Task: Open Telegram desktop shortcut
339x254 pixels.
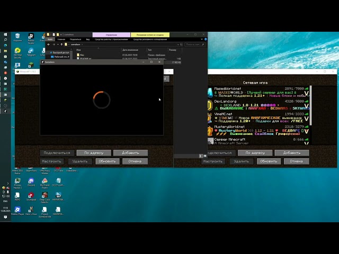Action: pos(31,52)
